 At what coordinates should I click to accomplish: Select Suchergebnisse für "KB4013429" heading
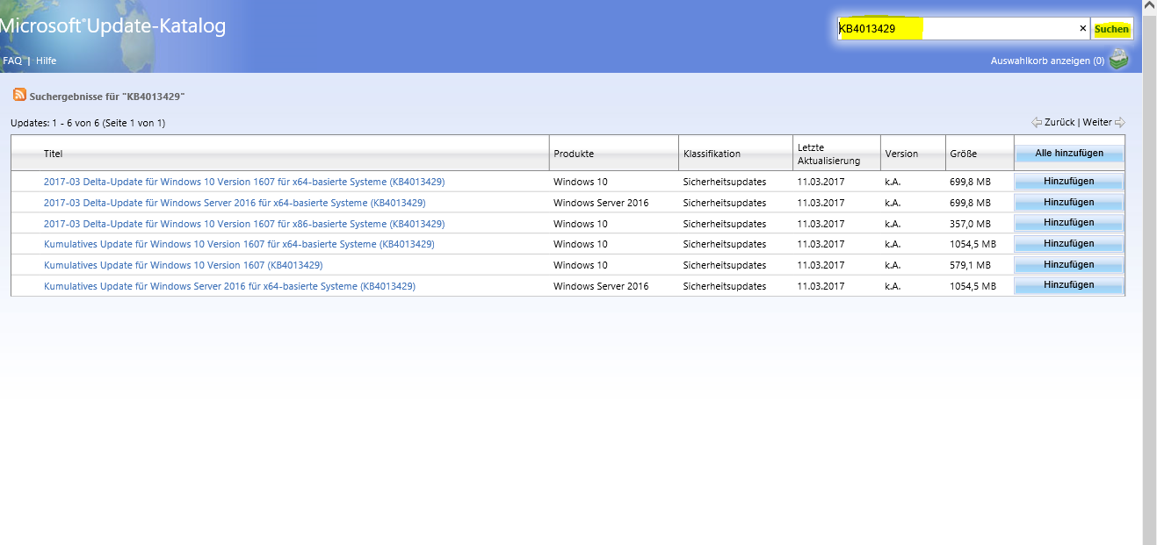[x=107, y=96]
